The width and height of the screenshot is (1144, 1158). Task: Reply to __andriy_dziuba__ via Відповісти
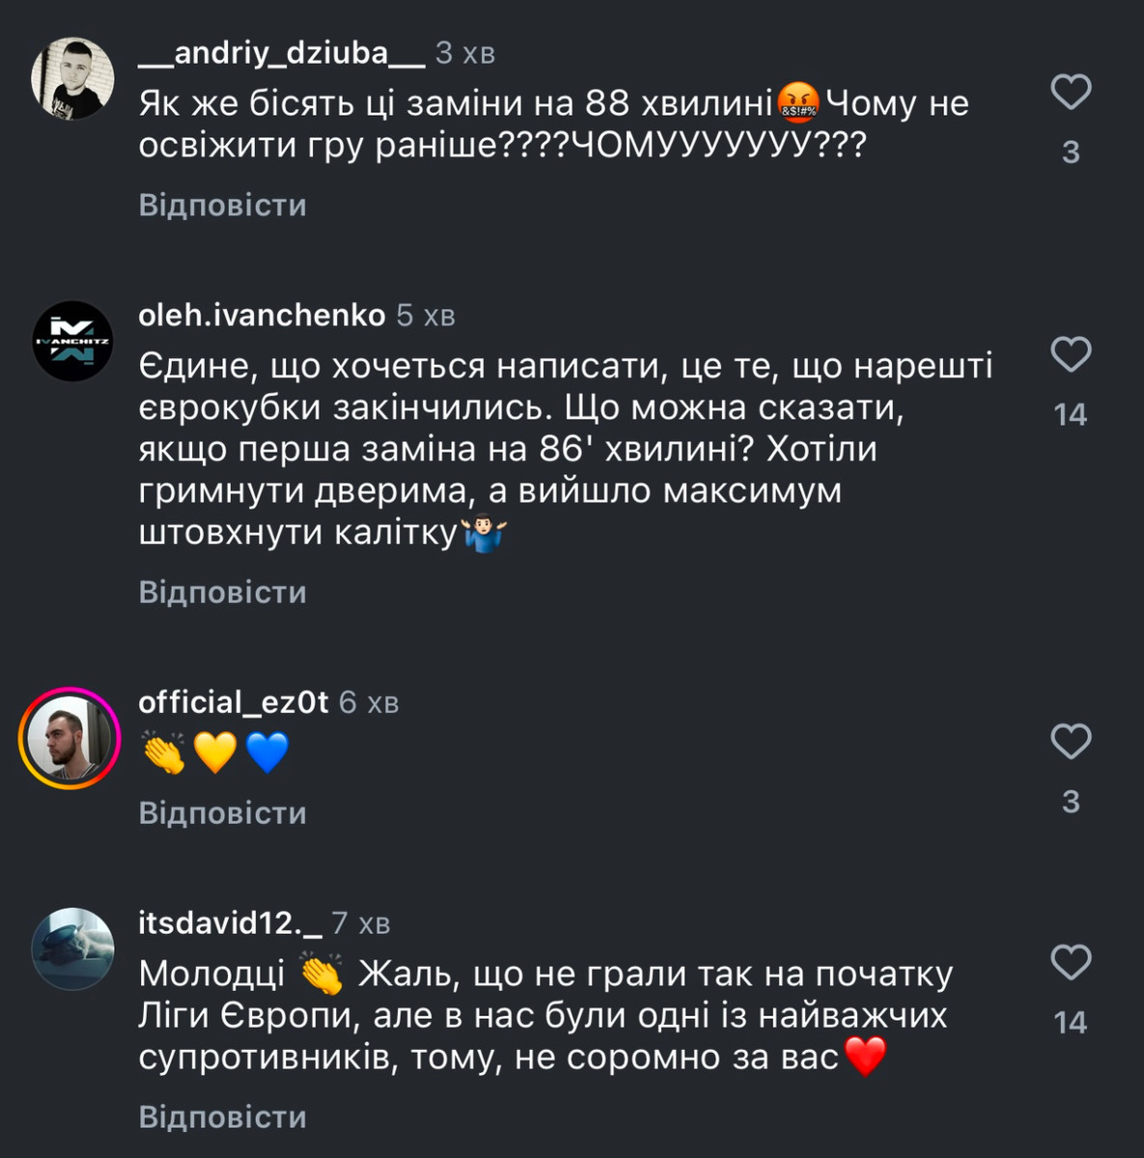222,206
